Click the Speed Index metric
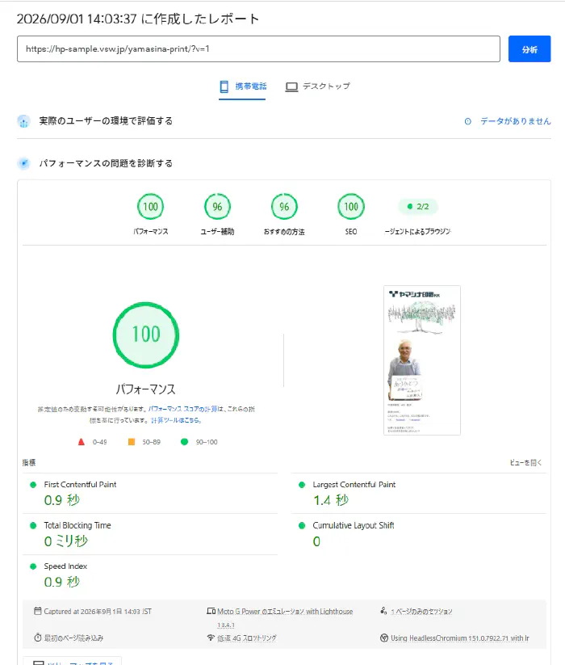Image resolution: width=565 pixels, height=665 pixels. point(150,575)
